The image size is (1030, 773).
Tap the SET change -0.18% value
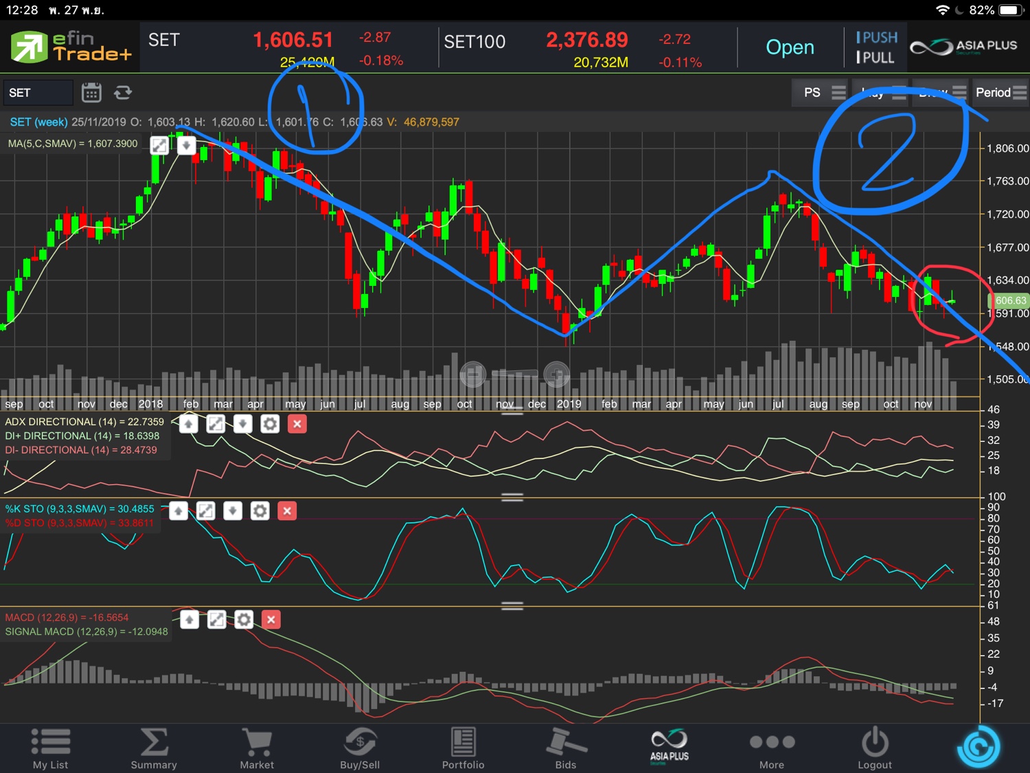coord(380,61)
